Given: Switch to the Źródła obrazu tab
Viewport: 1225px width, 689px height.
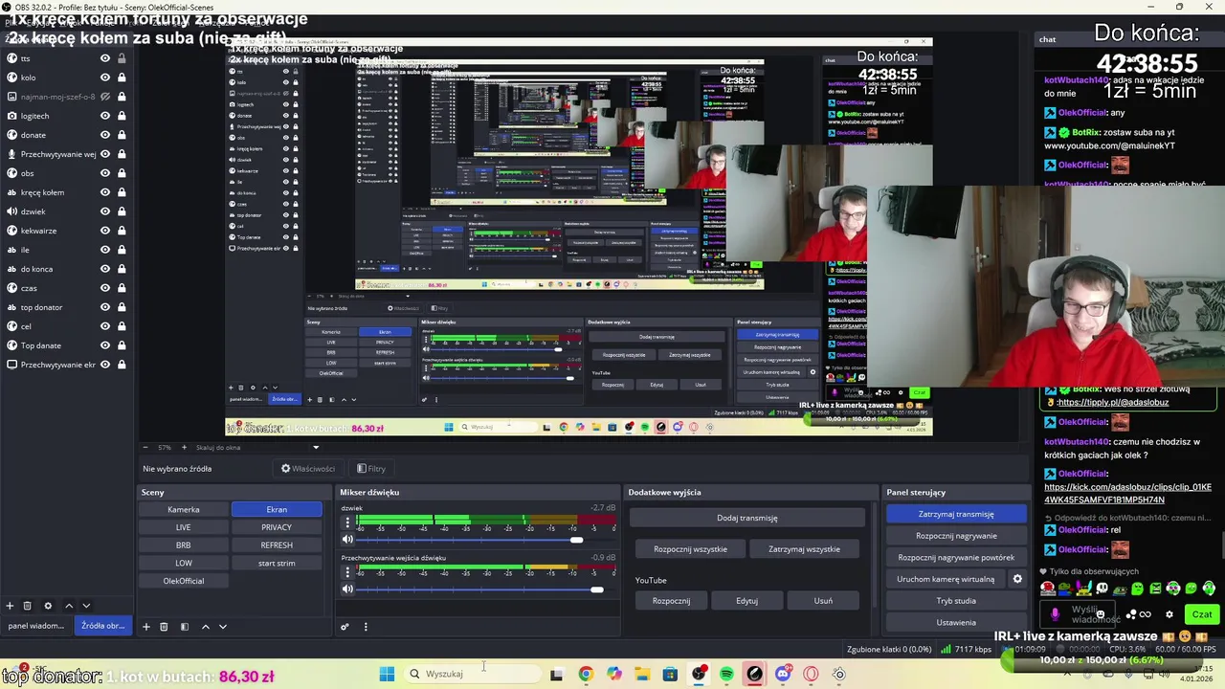Looking at the screenshot, I should point(102,626).
